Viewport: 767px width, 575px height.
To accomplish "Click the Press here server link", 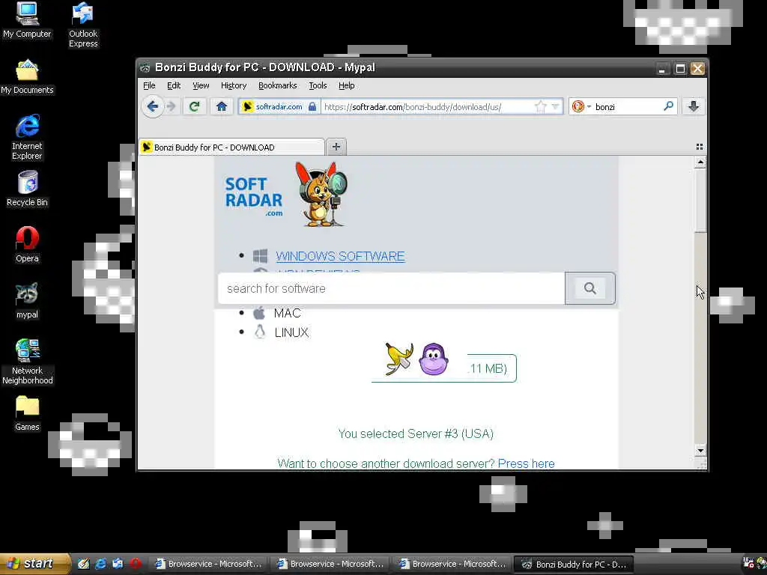I will [526, 463].
